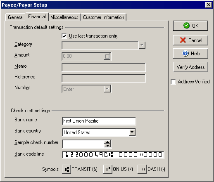The width and height of the screenshot is (214, 182).
Task: Click the green checkmark OK button
Action: [190, 26]
